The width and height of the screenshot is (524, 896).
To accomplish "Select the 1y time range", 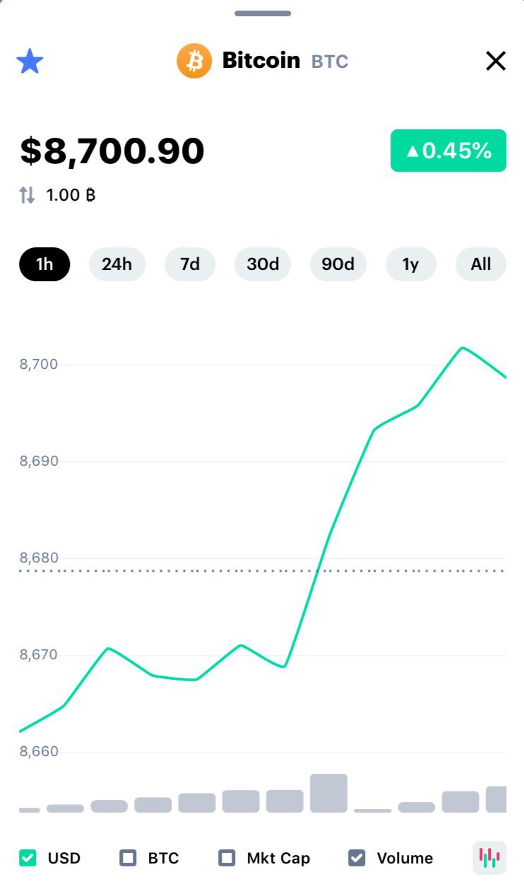I will point(411,264).
